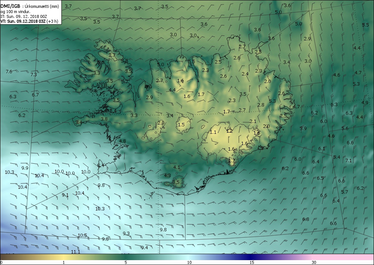Select the 2.1 map value
This screenshot has width=374, height=265.
[x=253, y=121]
